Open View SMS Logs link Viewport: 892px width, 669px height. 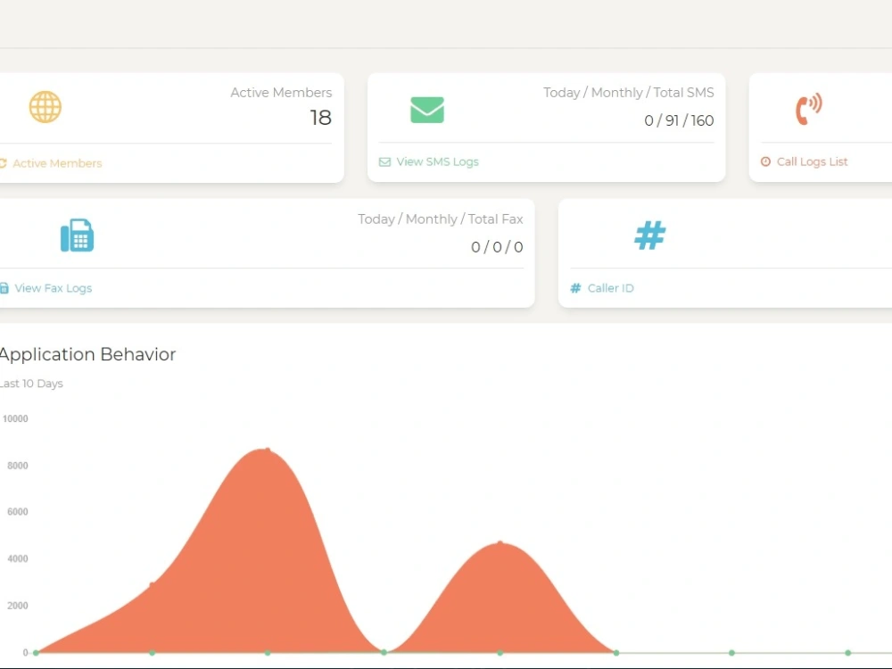(437, 161)
